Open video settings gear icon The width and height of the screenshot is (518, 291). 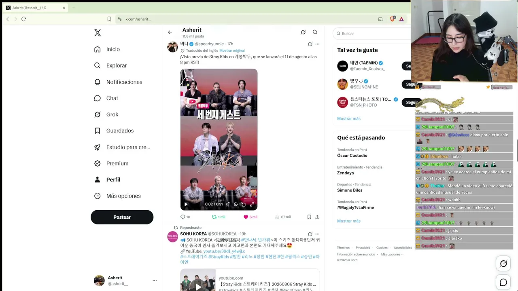coord(236,205)
